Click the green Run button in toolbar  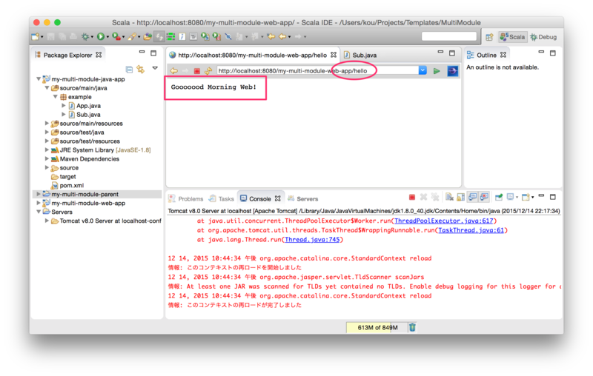click(x=101, y=36)
